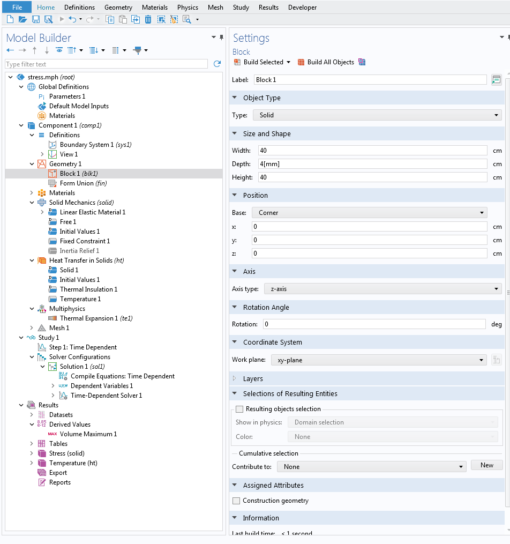Image resolution: width=510 pixels, height=544 pixels.
Task: Click the Settings panel vertical scrollbar
Action: (507, 292)
